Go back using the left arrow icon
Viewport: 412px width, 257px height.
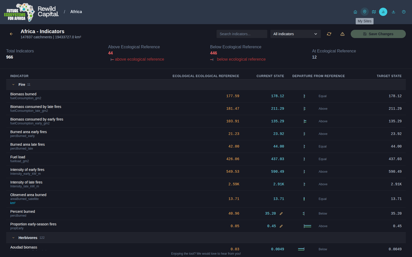point(11,34)
